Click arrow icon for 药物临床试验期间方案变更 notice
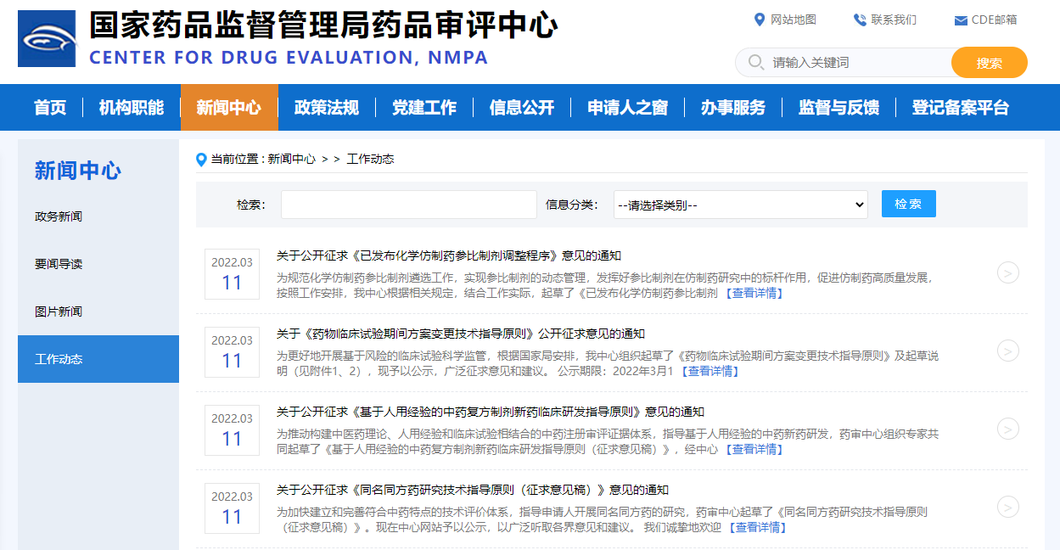Viewport: 1060px width, 550px height. [1007, 351]
